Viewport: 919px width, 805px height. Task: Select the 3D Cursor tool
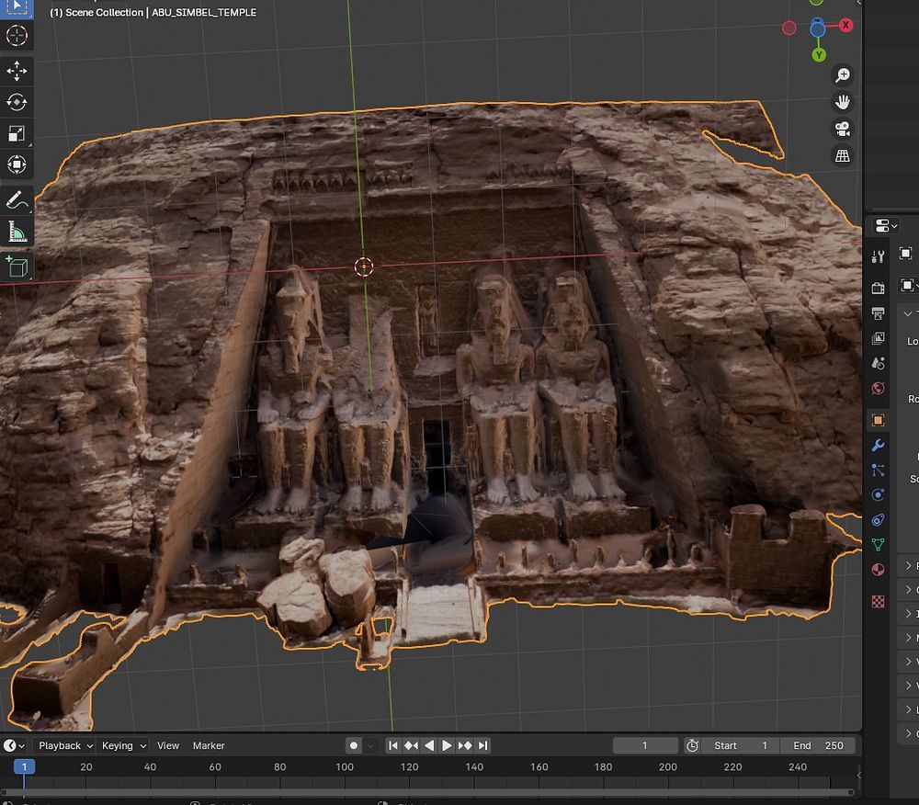coord(17,36)
